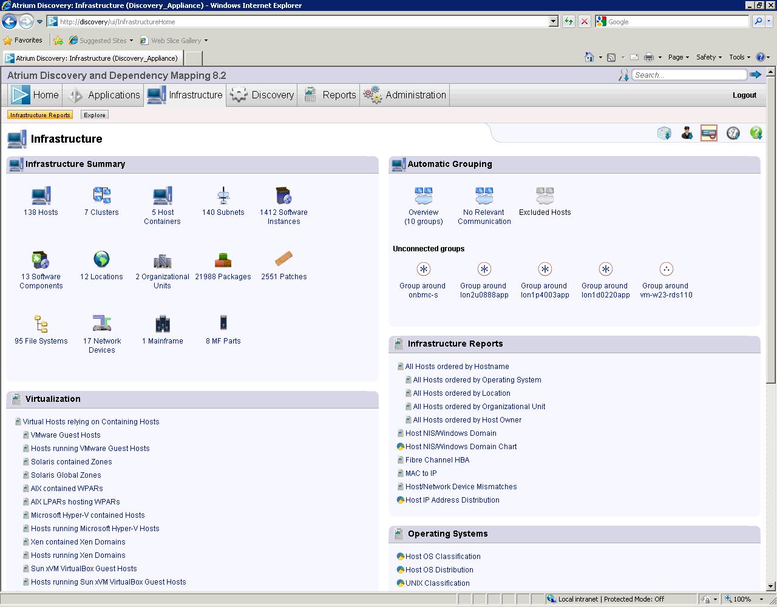Open the 2 Organizational Units icon
Image resolution: width=777 pixels, height=607 pixels.
pos(162,261)
